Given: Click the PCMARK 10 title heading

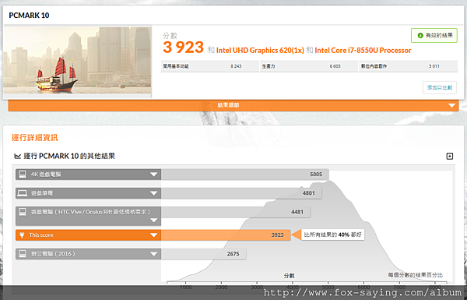Looking at the screenshot, I should 29,16.
